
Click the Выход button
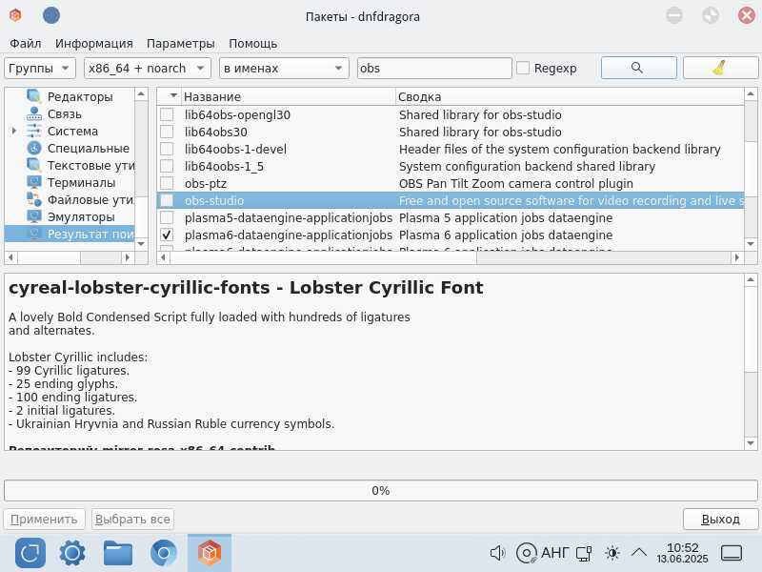[x=720, y=519]
